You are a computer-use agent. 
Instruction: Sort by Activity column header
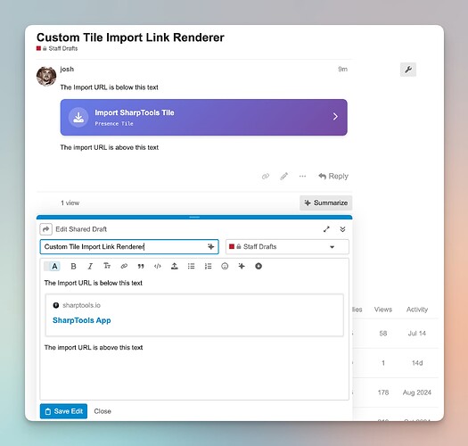417,310
